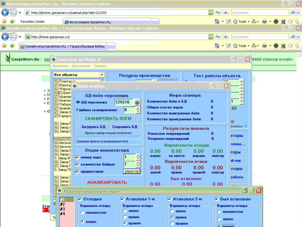Open the Дополнения menu
Image resolution: width=302 pixels, height=227 pixels.
[x=81, y=66]
